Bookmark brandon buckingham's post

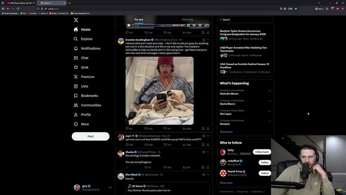(x=203, y=129)
